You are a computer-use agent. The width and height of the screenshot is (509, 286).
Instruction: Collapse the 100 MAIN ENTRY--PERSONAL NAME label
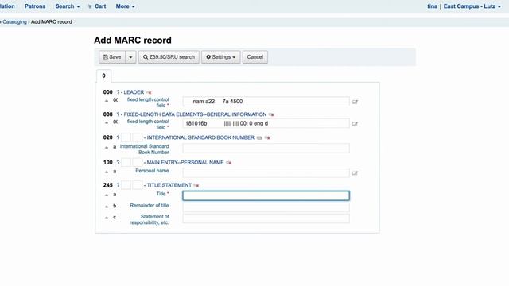pos(185,162)
